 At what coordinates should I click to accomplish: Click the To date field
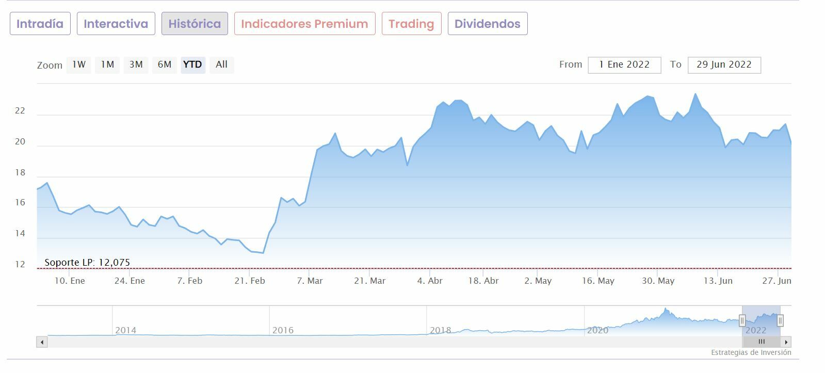tap(724, 65)
